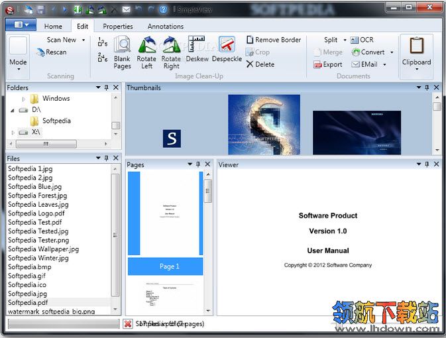Expand the Windows folder node

click(x=24, y=99)
